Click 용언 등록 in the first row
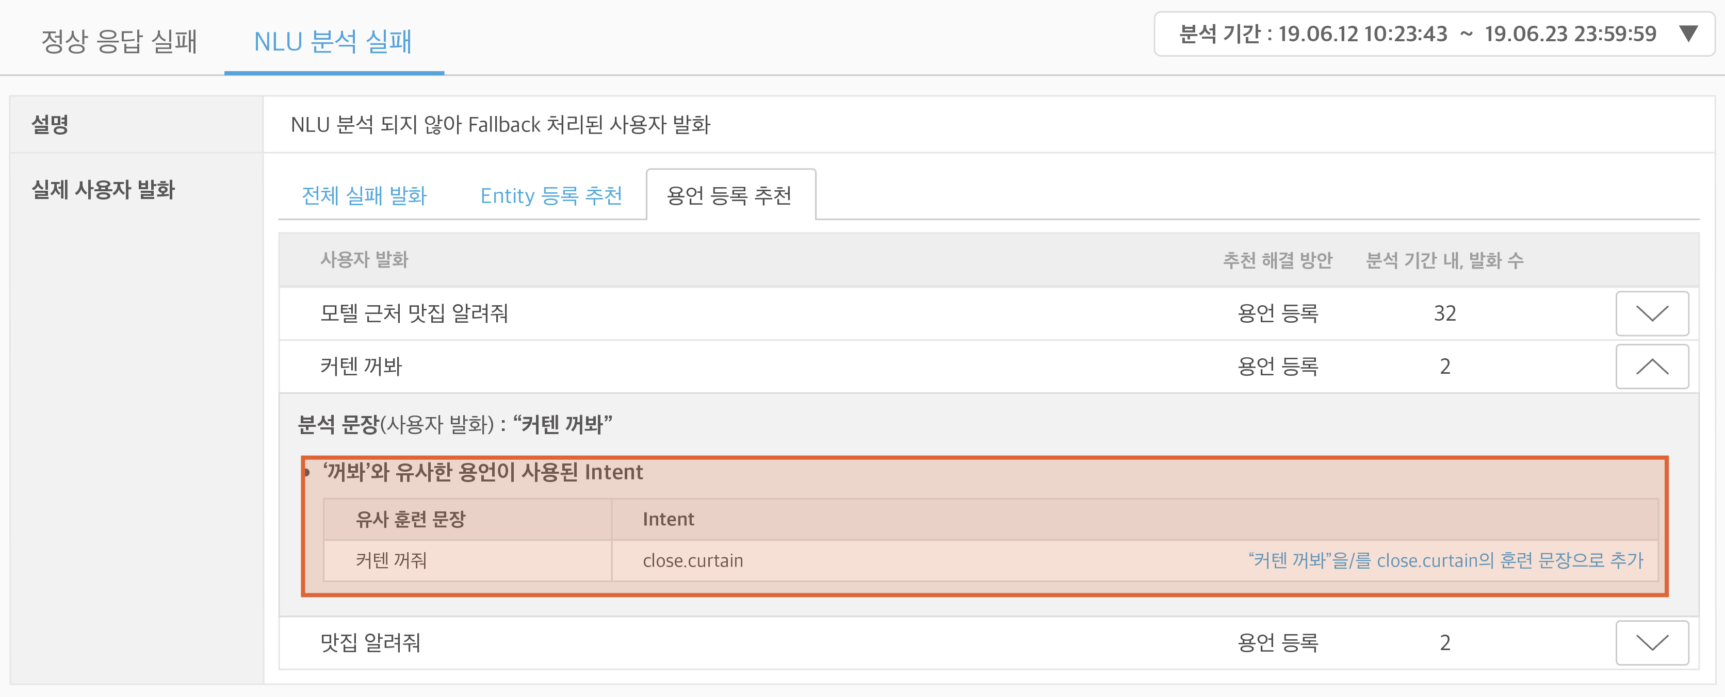The width and height of the screenshot is (1725, 697). coord(1277,313)
